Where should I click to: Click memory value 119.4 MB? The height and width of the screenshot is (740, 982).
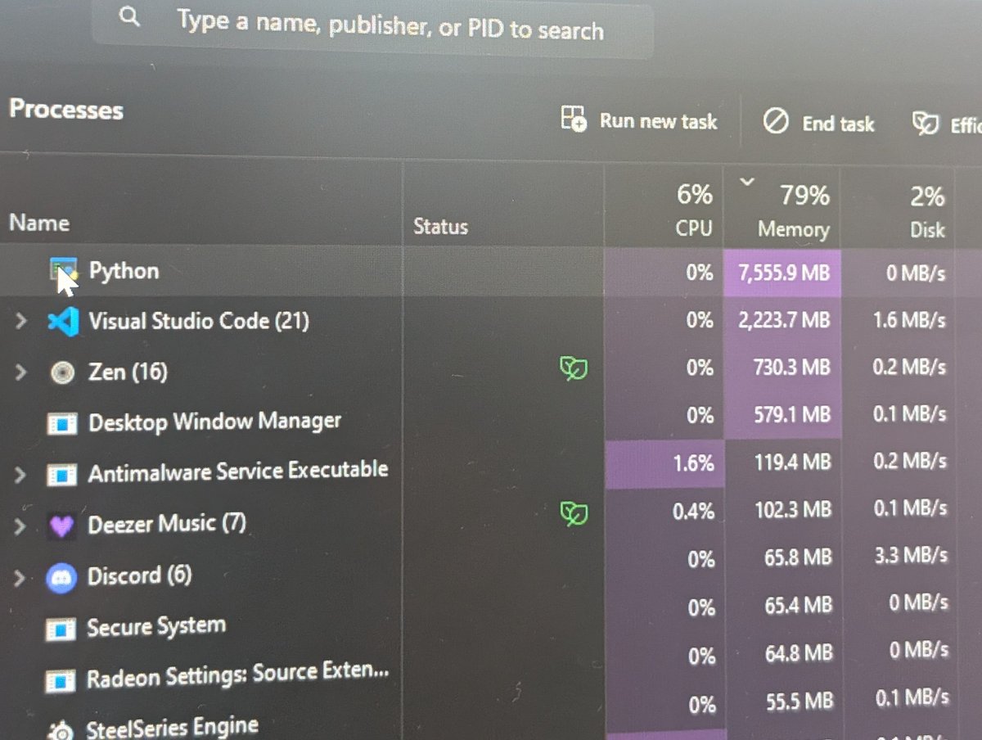[x=792, y=464]
